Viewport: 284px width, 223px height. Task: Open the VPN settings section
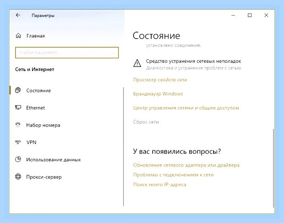pyautogui.click(x=31, y=142)
